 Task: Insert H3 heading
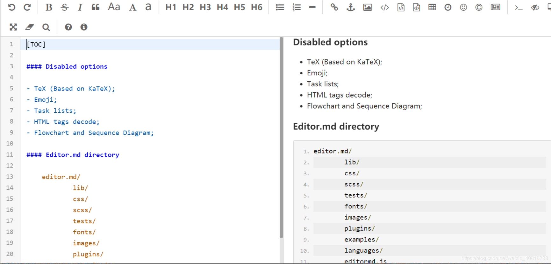(205, 7)
